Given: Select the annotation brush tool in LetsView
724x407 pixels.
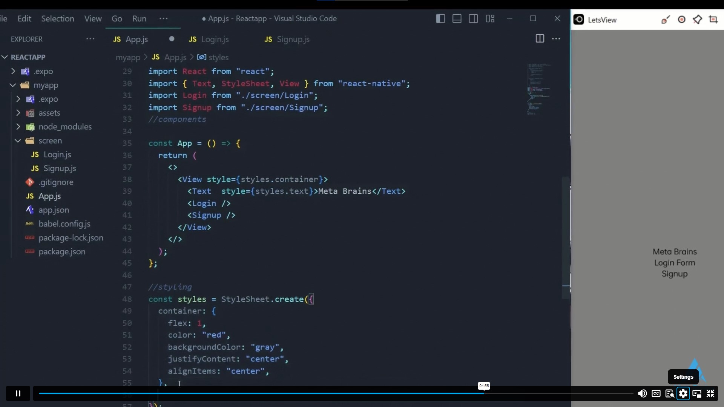Looking at the screenshot, I should click(666, 20).
